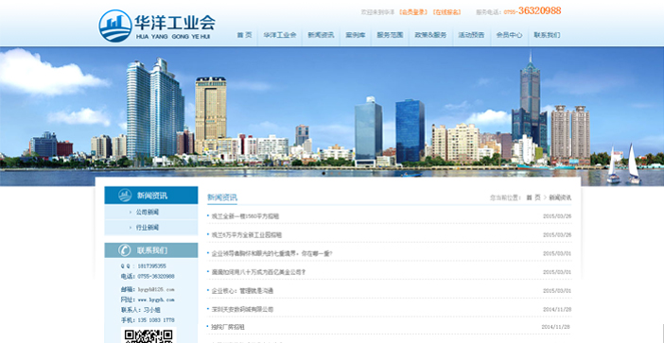Open news about 6万平方全新工业园招租

point(247,234)
